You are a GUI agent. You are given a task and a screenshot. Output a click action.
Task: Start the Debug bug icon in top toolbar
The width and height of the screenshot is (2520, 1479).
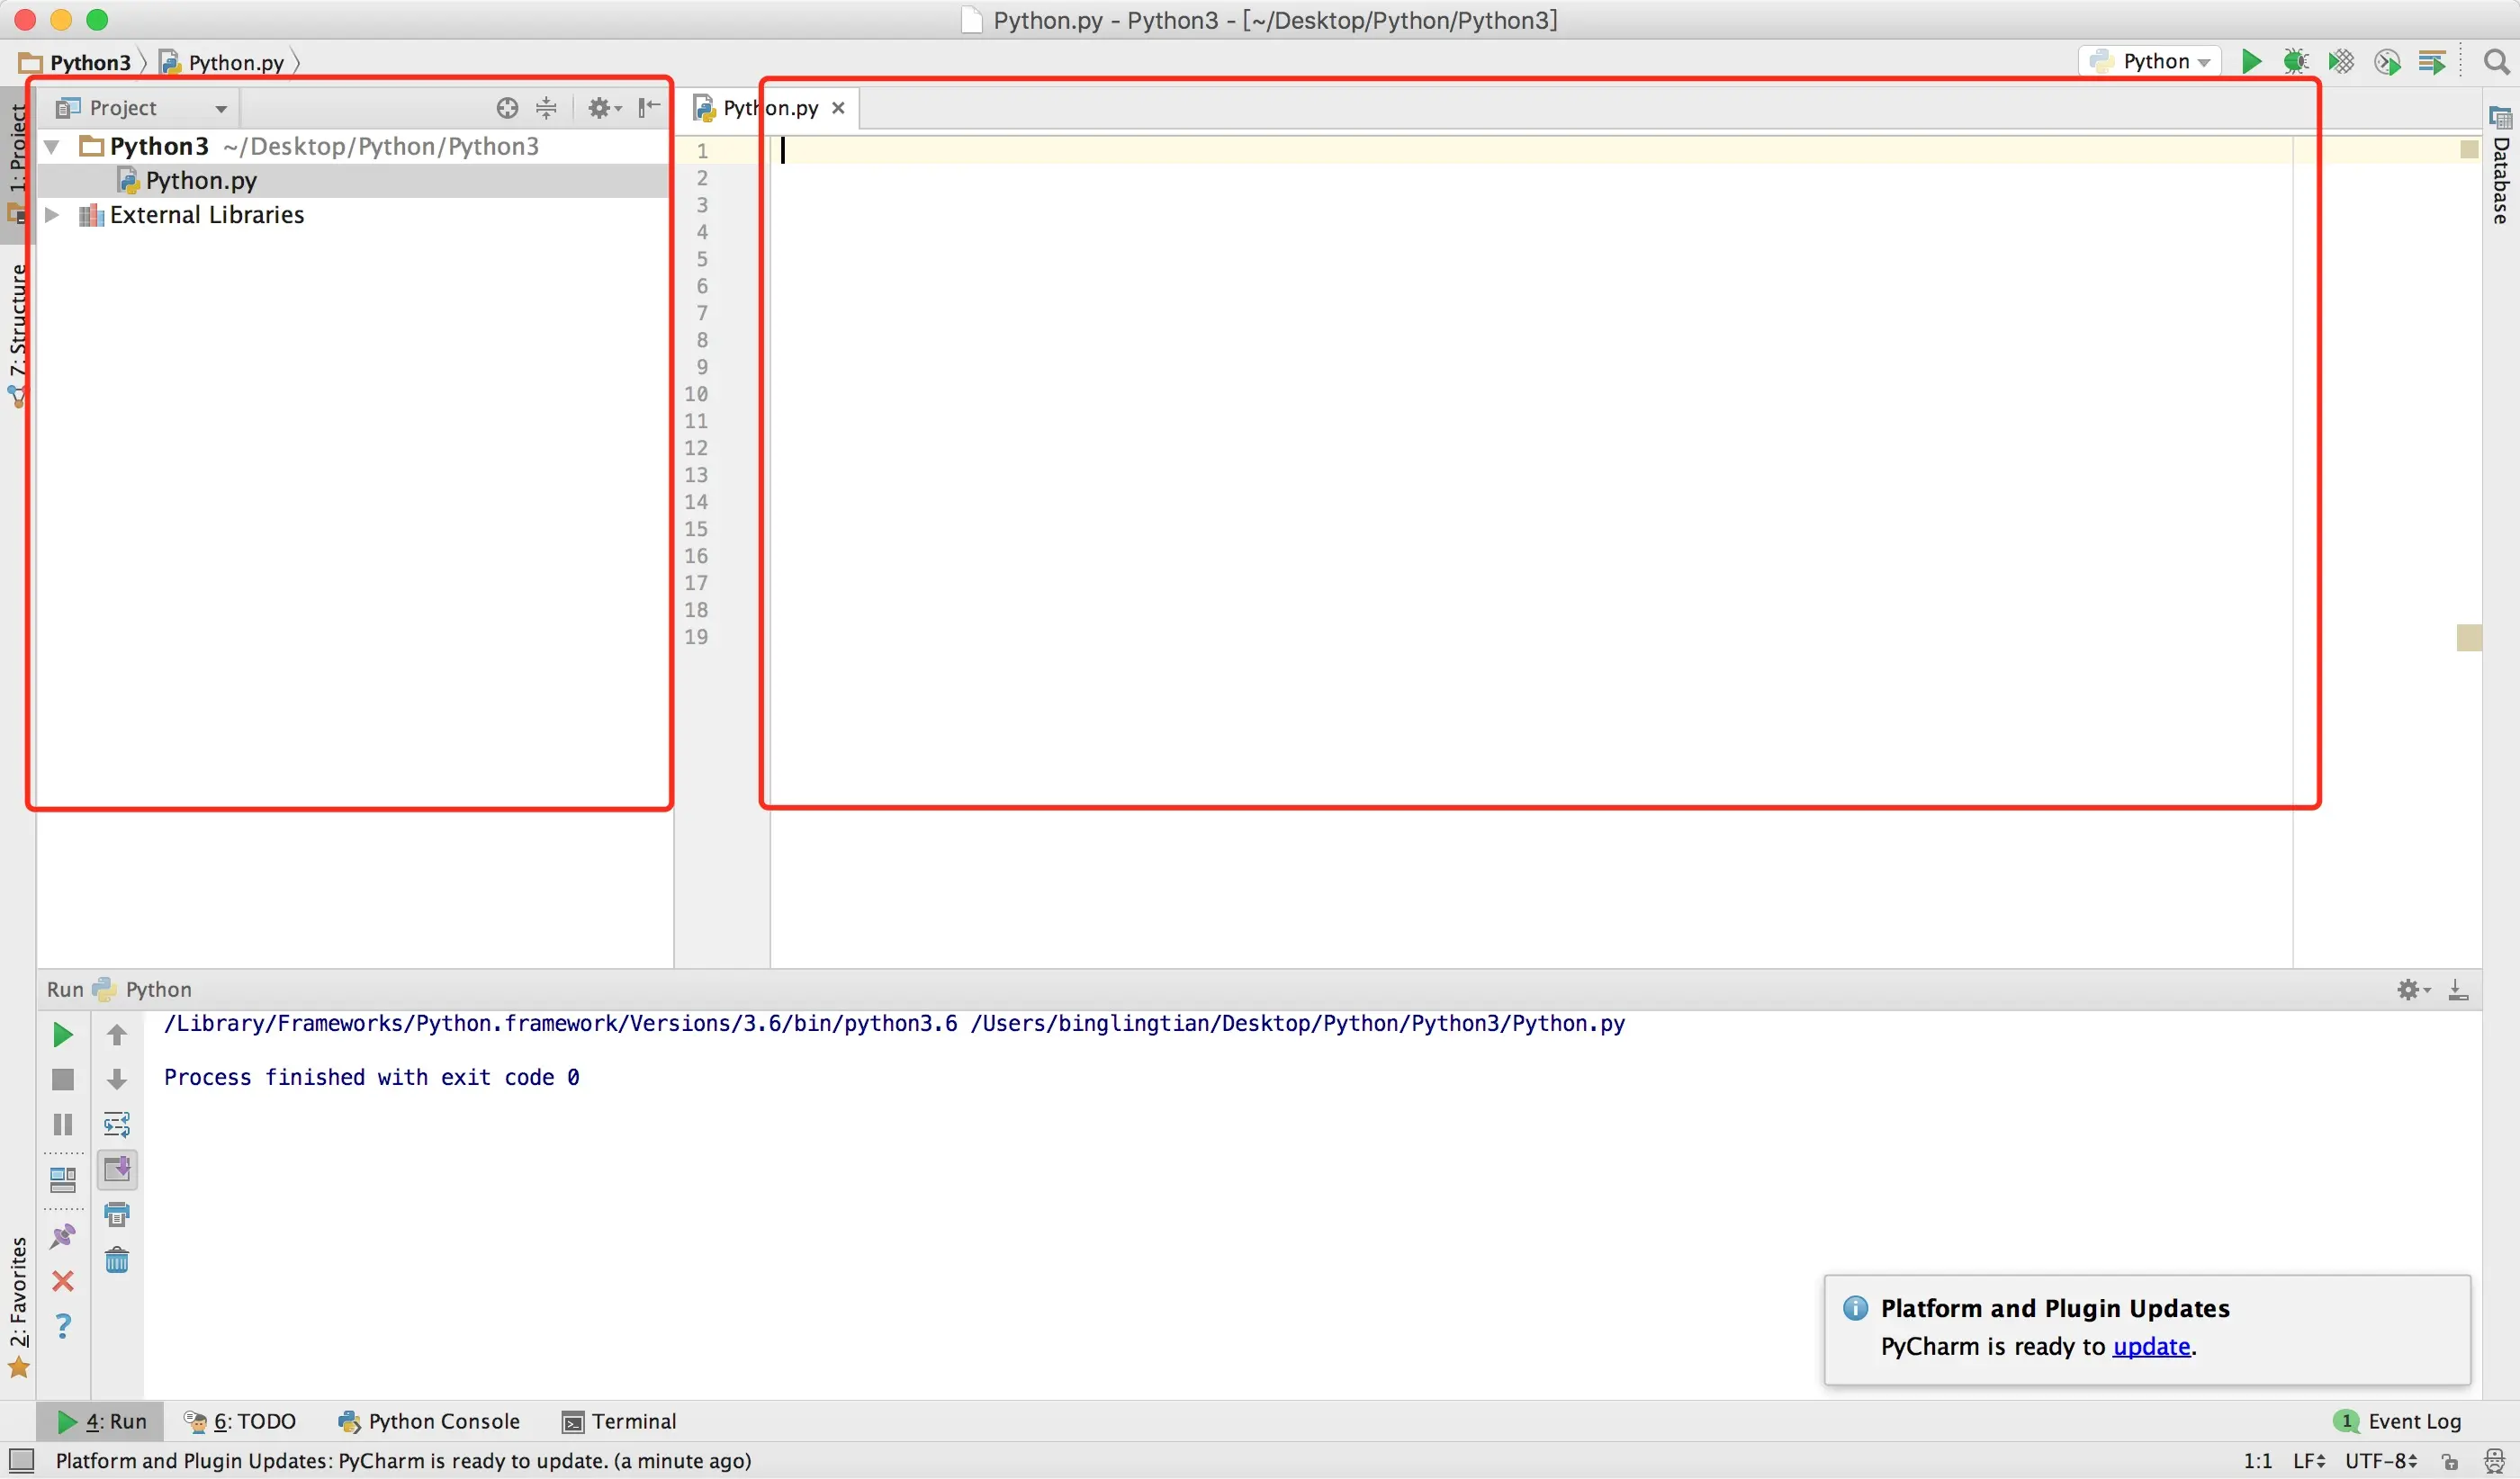coord(2296,62)
